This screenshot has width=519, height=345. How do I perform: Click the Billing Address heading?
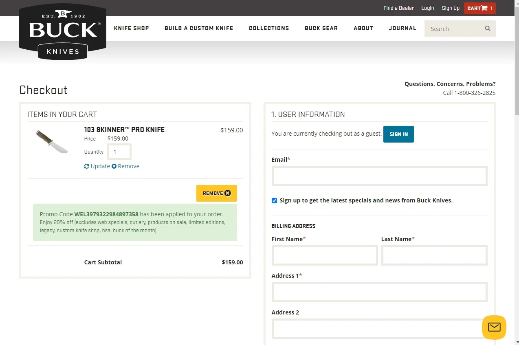point(293,226)
